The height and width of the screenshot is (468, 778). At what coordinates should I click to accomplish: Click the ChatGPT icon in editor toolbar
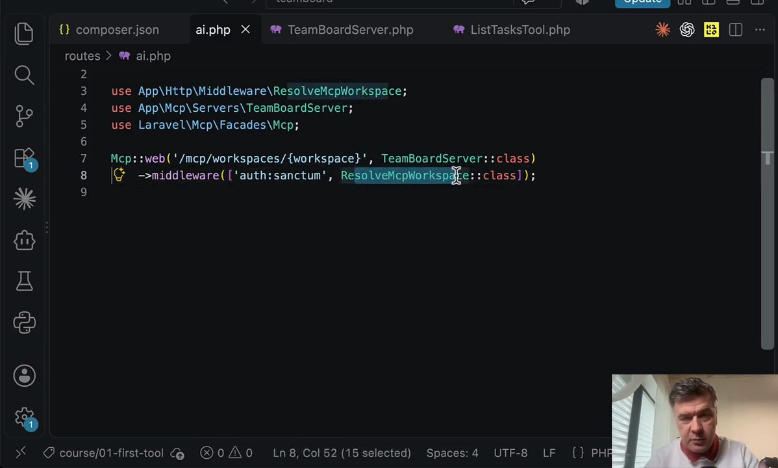(686, 30)
